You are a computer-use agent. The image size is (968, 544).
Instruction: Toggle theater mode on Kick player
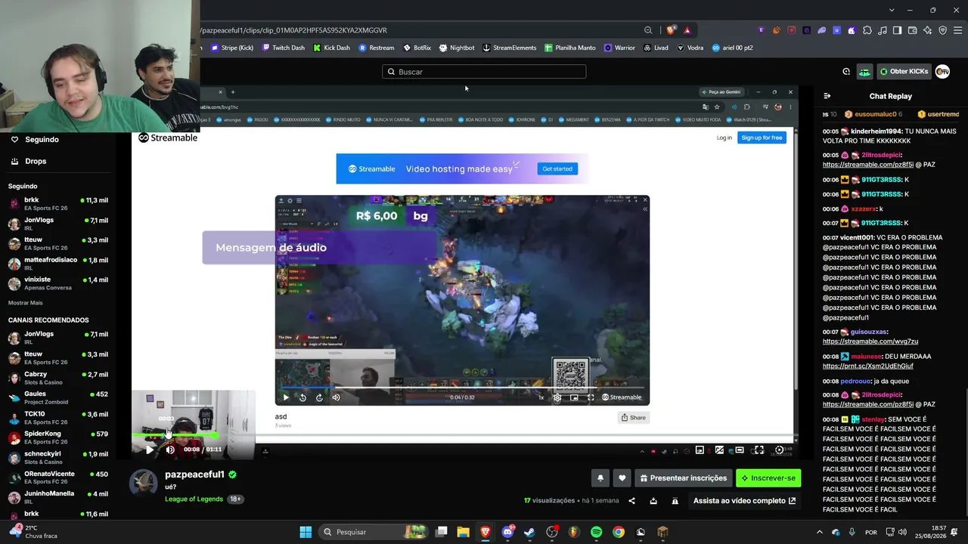point(739,450)
